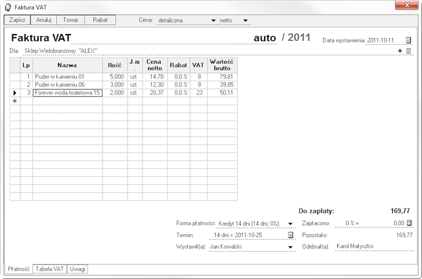The image size is (422, 279).
Task: Click the Rabat toolbar button
Action: [100, 19]
